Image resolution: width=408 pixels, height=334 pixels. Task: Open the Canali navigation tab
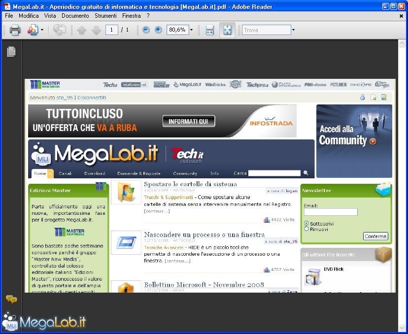click(x=65, y=173)
